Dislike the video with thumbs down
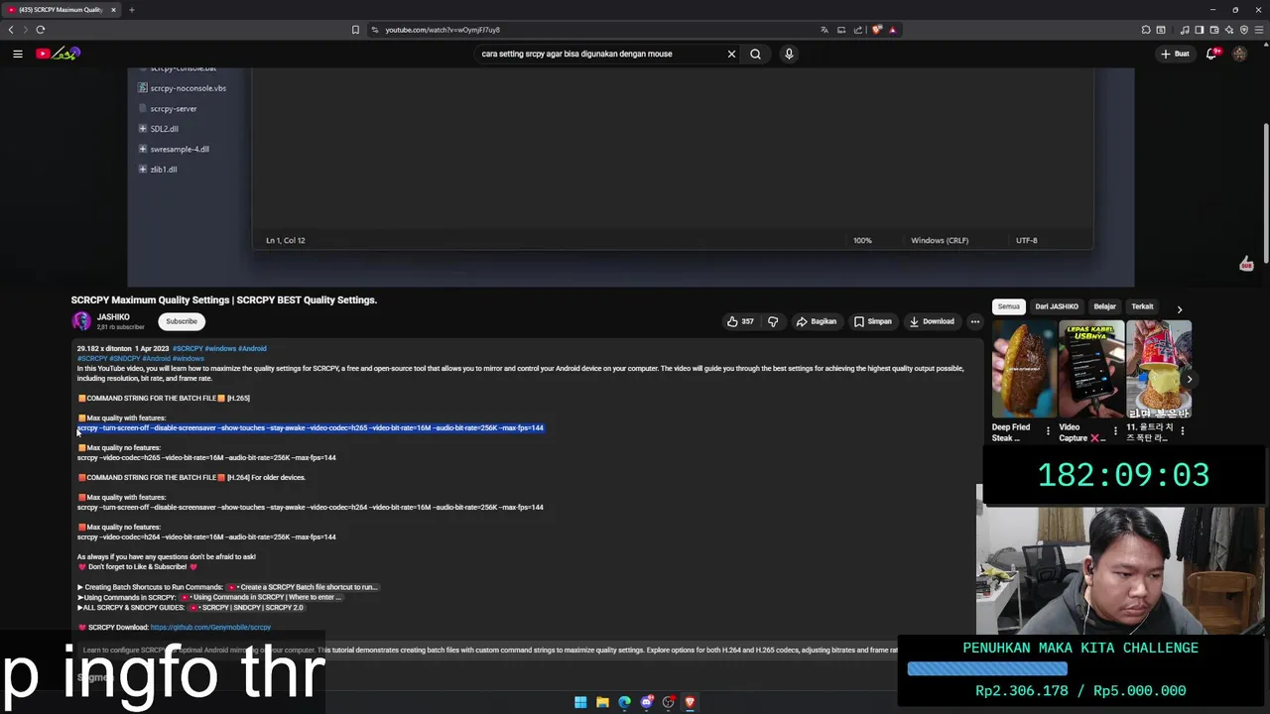This screenshot has height=714, width=1270. coord(773,321)
